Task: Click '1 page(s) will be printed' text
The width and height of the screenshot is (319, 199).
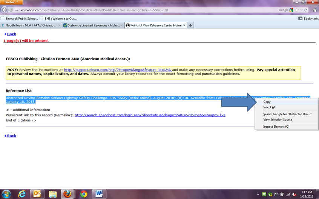Action: pyautogui.click(x=26, y=41)
